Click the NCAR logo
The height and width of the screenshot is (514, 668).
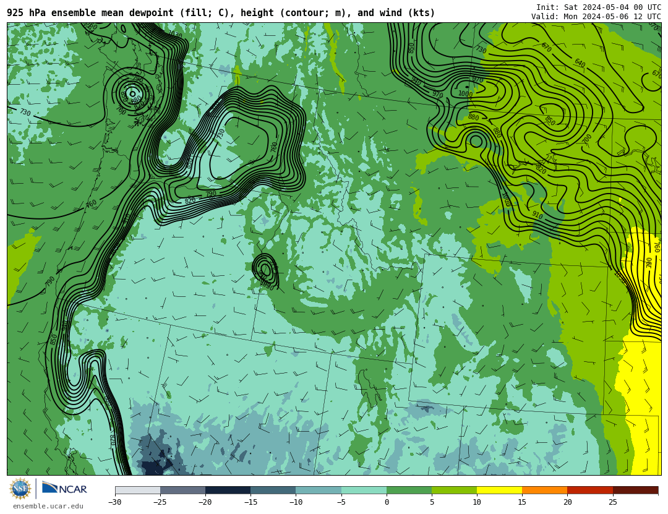coord(64,489)
